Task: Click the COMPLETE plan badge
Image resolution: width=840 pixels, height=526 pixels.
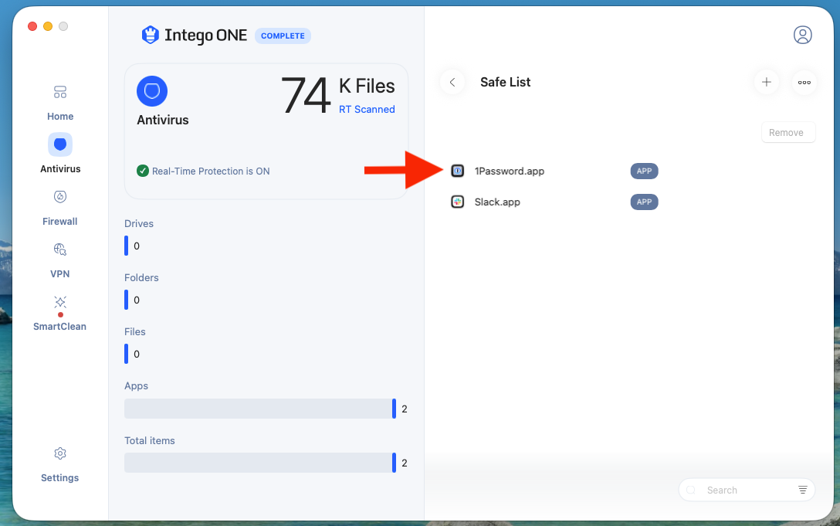Action: [283, 36]
